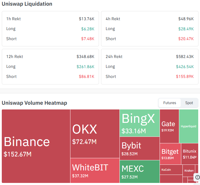Click the 24h Rekt label

point(114,57)
